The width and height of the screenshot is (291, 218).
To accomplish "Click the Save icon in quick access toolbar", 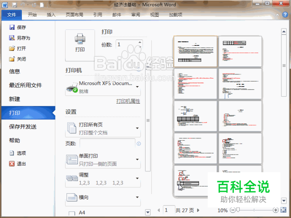I will (x=14, y=5).
